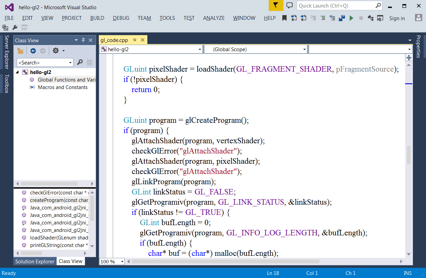Save all files with the floppy disks icon
This screenshot has height=278, width=426.
point(342,18)
